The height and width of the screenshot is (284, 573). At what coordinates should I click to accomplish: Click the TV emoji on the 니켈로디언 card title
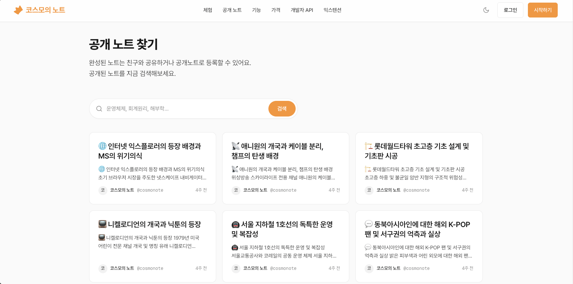[x=103, y=224]
